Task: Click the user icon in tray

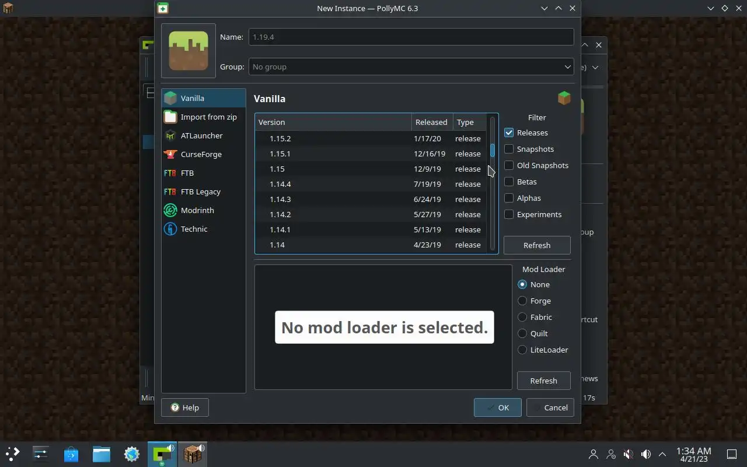Action: [594, 454]
